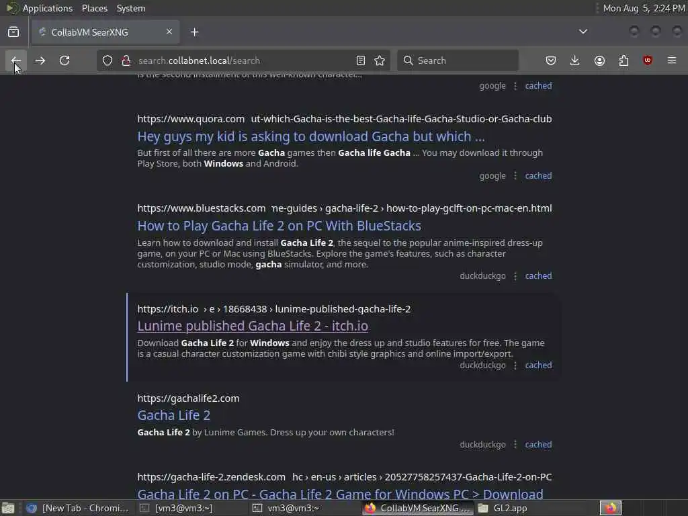
Task: Open cached link for the BlueStacks result
Action: pos(538,276)
